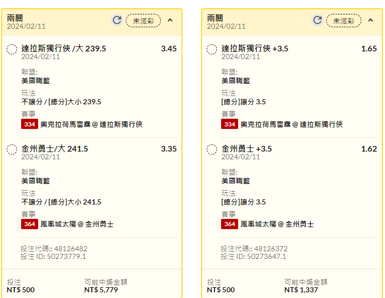Click potential winnings NT$ 5,779
Screen dimensions: 385x298
[x=101, y=290]
